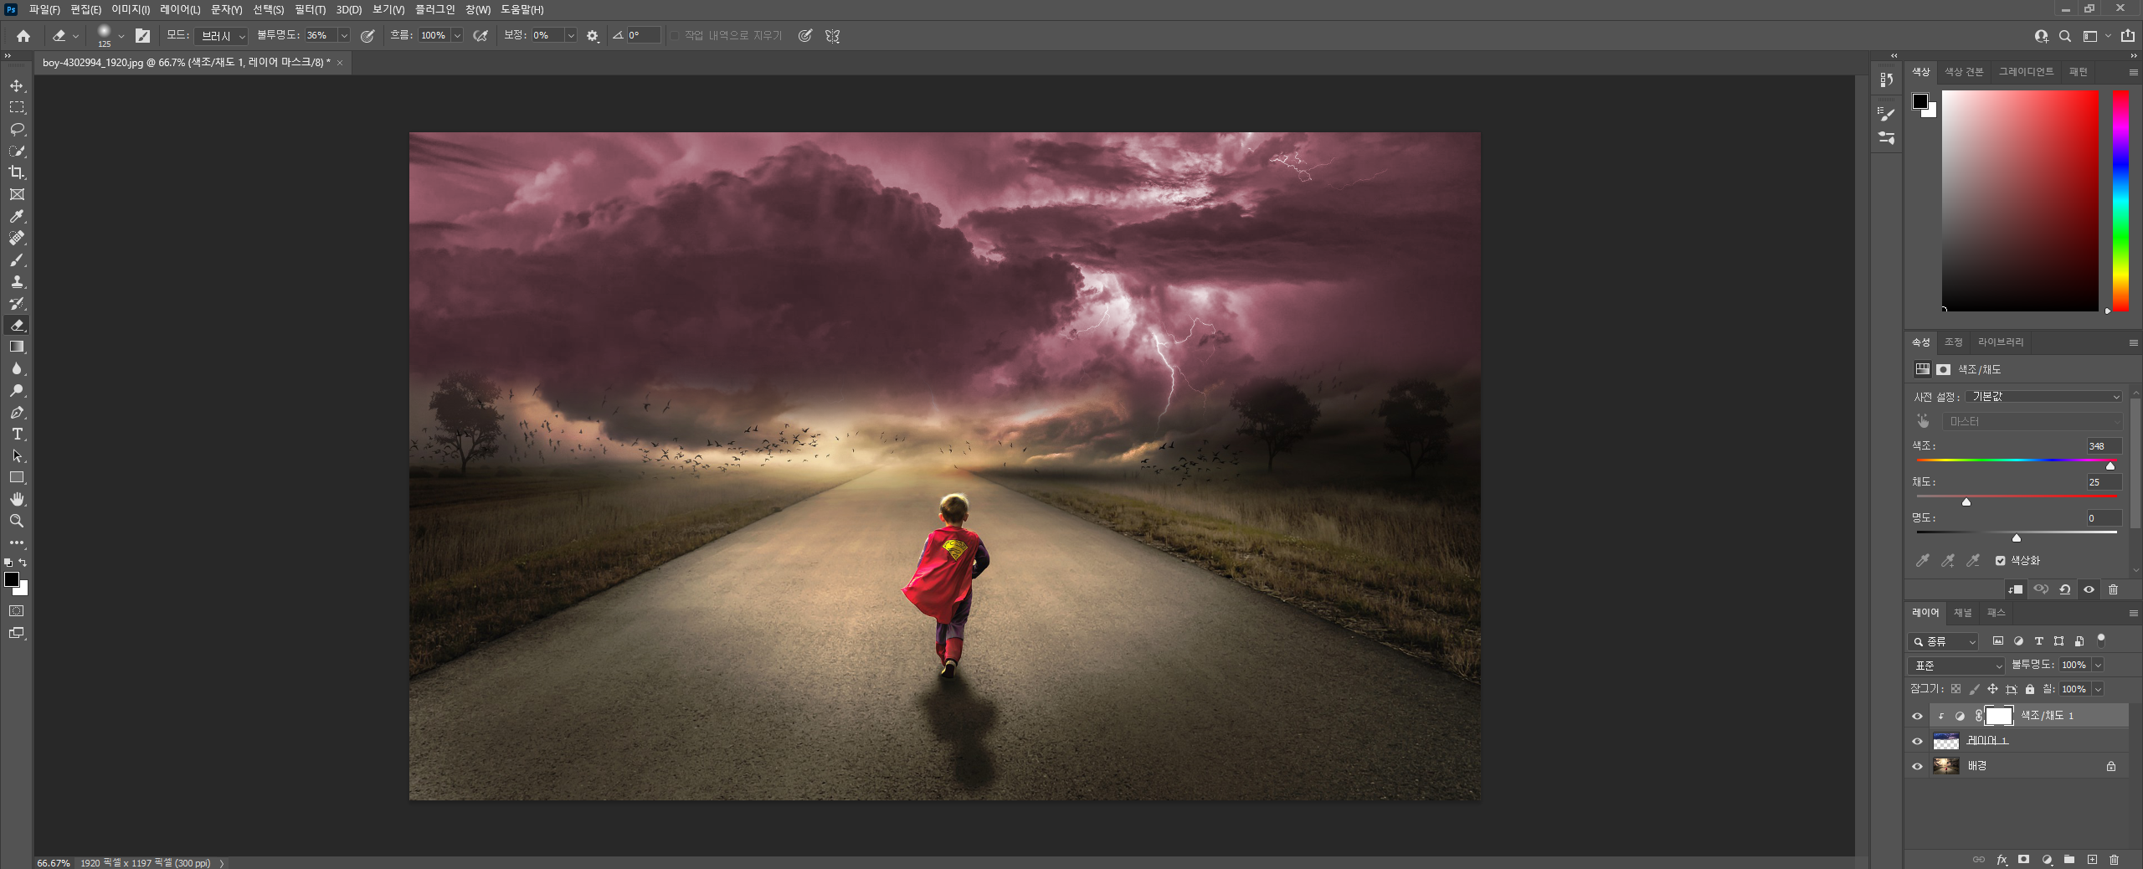Select the Clone Stamp tool

coord(17,281)
